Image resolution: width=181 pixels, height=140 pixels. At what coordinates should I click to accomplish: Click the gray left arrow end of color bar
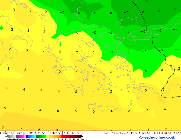[7, 136]
